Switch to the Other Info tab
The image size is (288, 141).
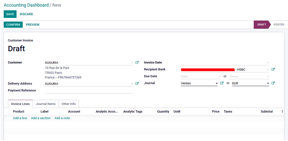coord(69,104)
